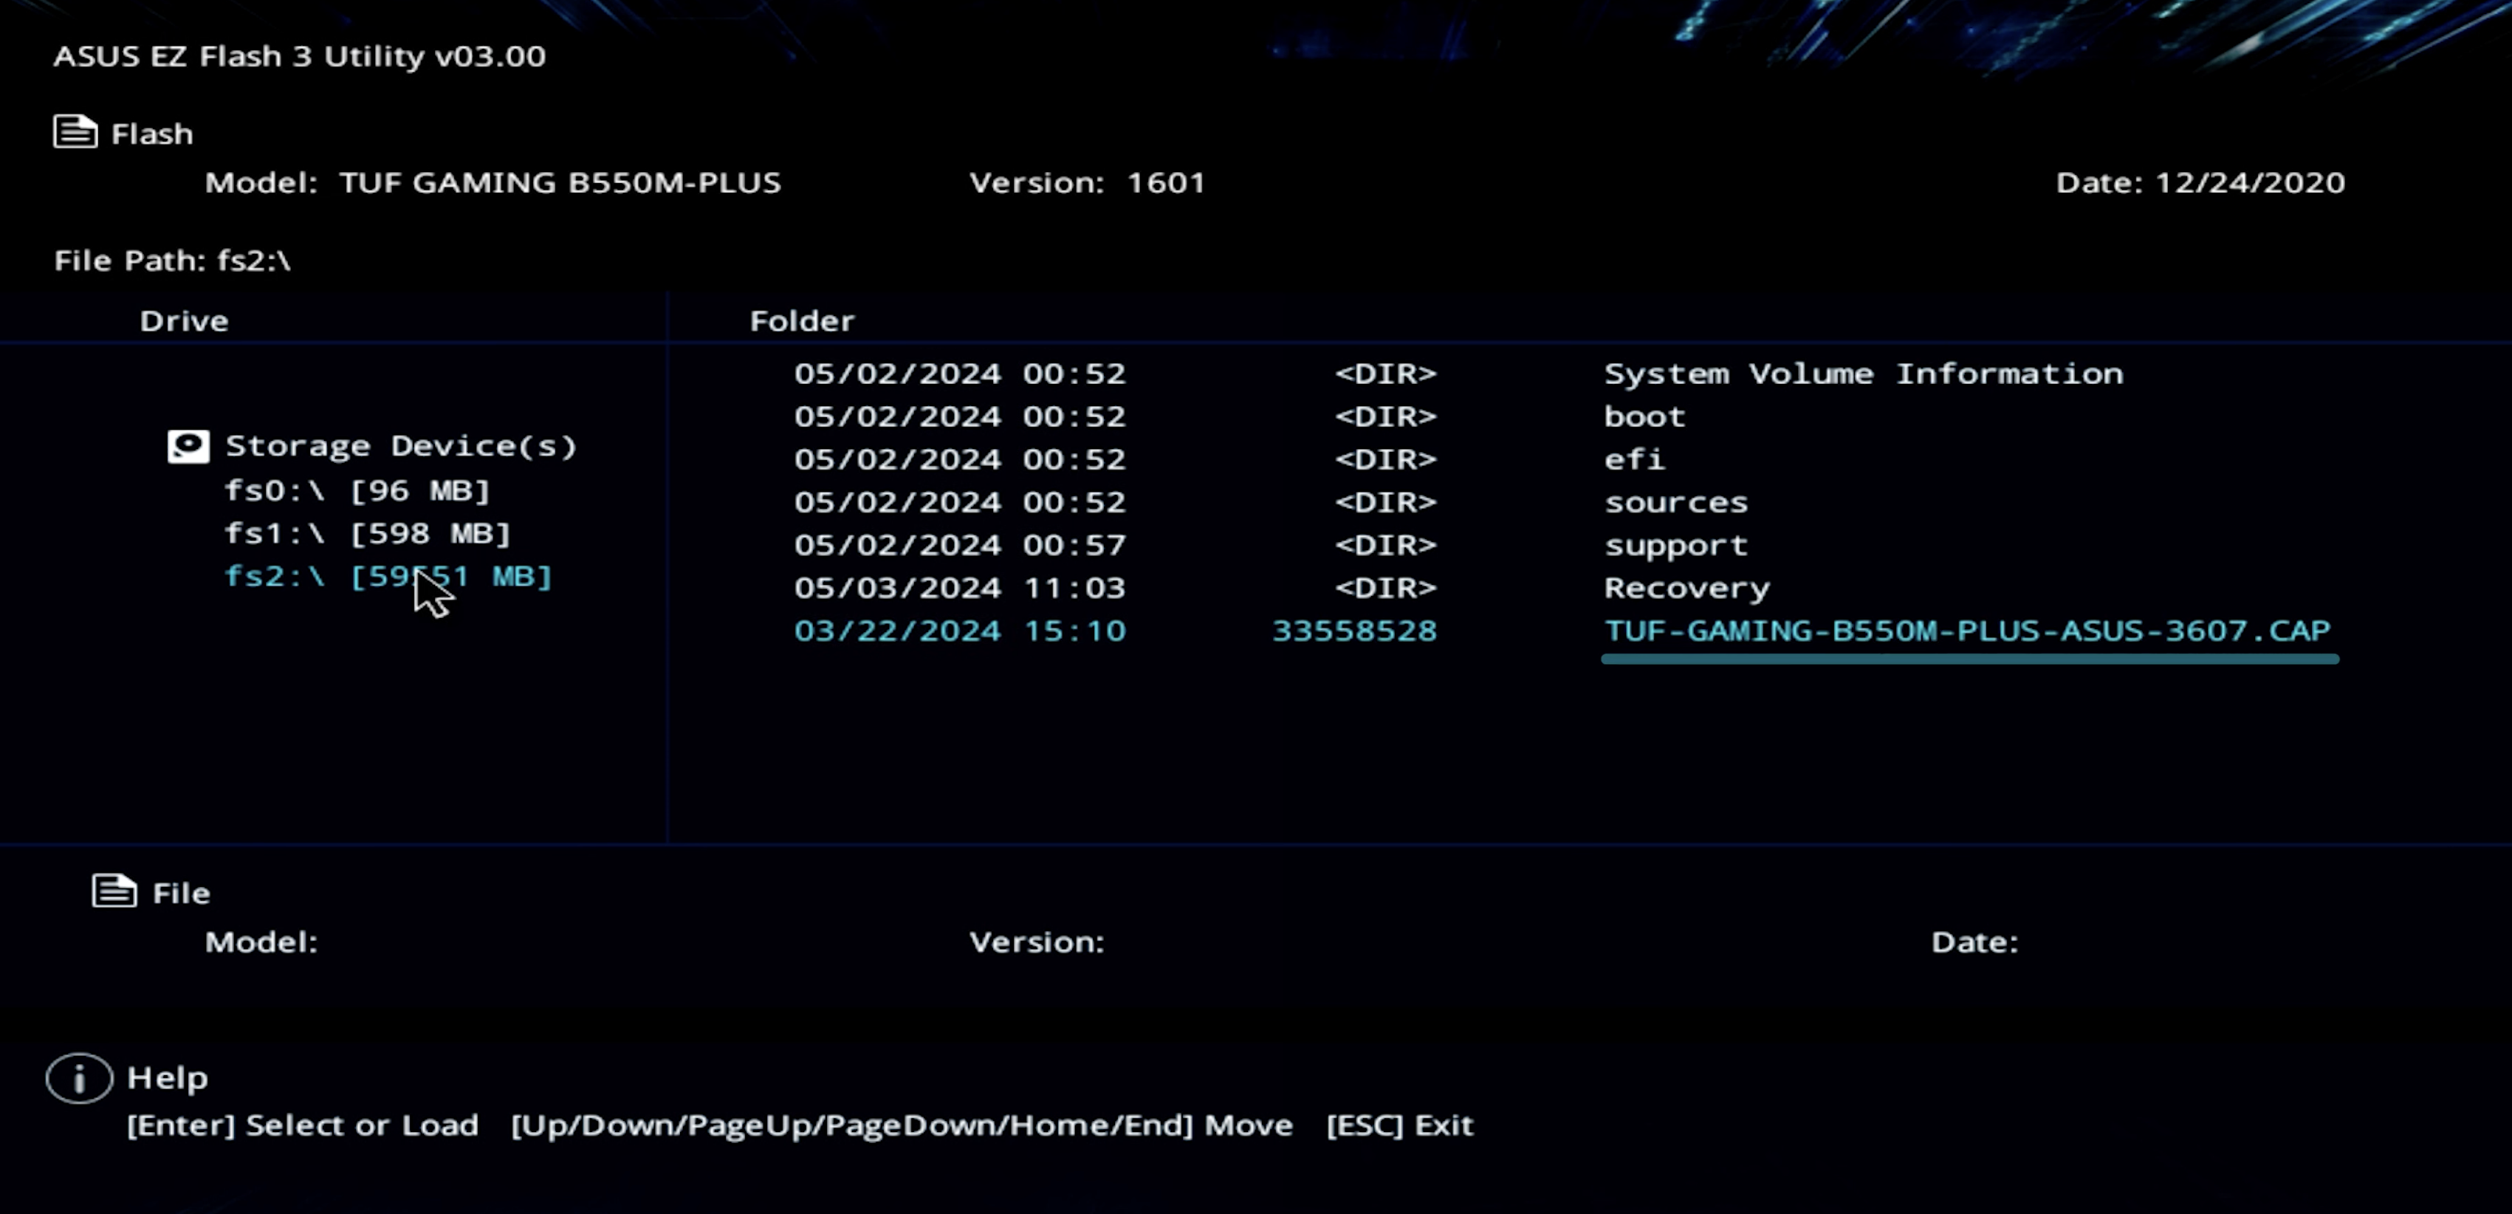Select the highlighted fs2:\ drive entry
2512x1214 pixels.
tap(388, 576)
